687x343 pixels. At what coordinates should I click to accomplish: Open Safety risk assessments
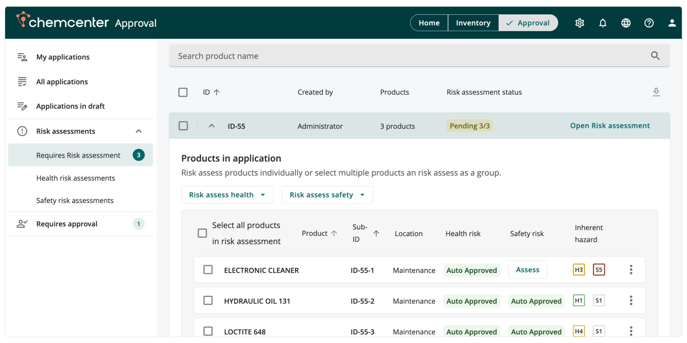75,200
